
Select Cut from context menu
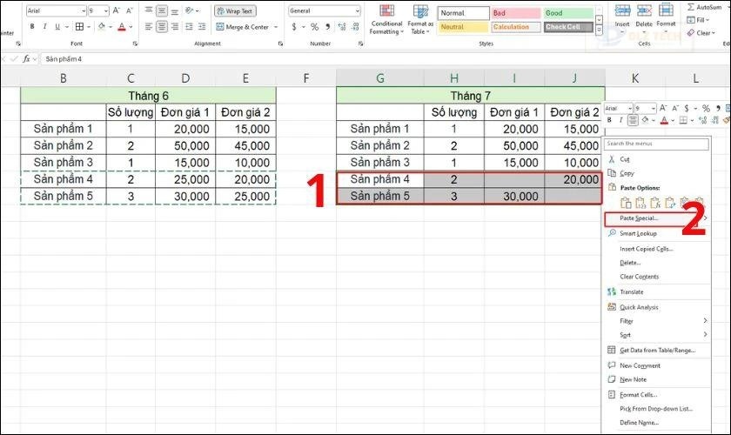coord(657,159)
